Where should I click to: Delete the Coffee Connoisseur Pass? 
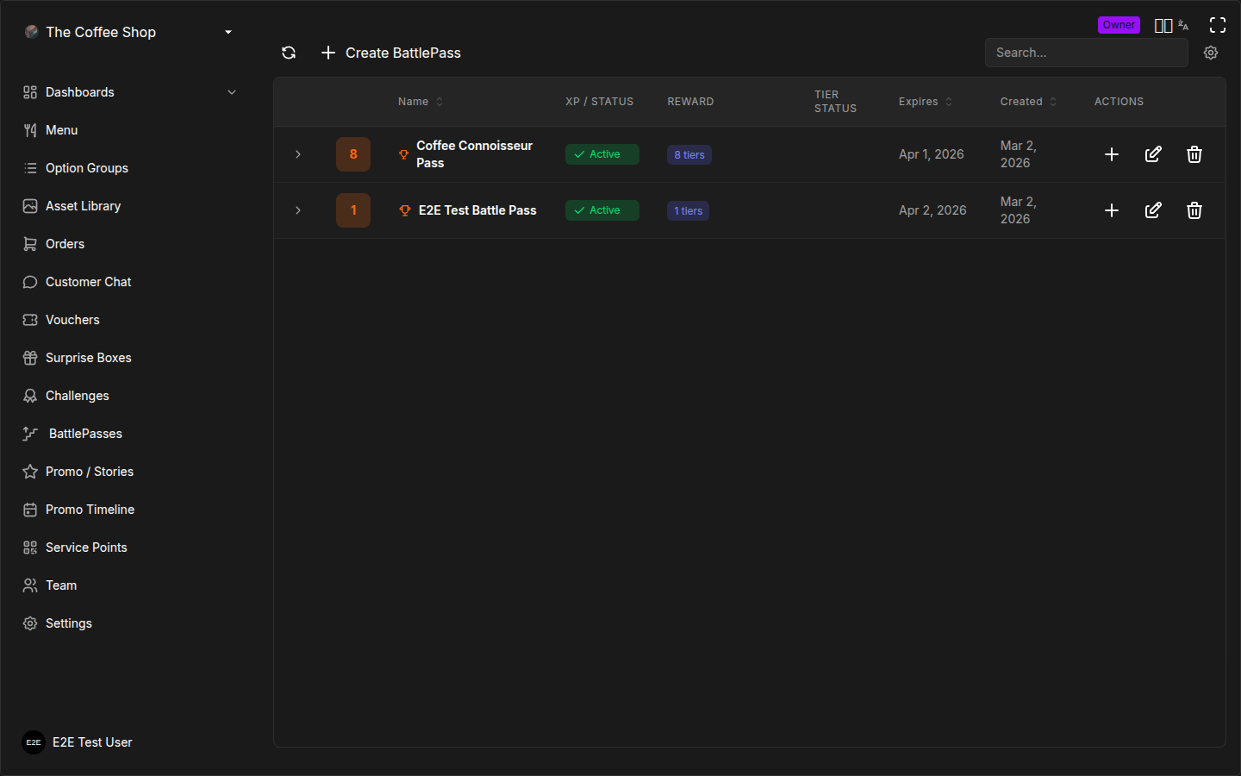1194,154
